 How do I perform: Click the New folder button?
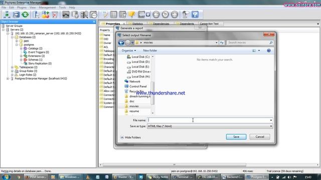150,50
